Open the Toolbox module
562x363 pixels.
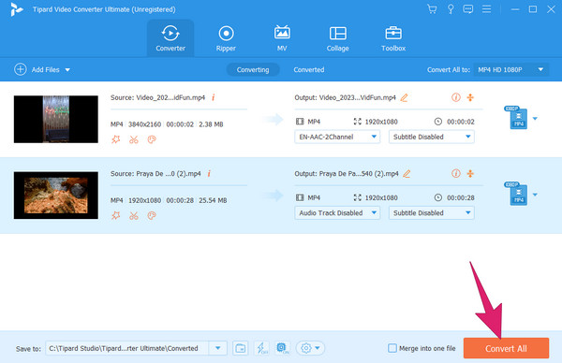[393, 38]
